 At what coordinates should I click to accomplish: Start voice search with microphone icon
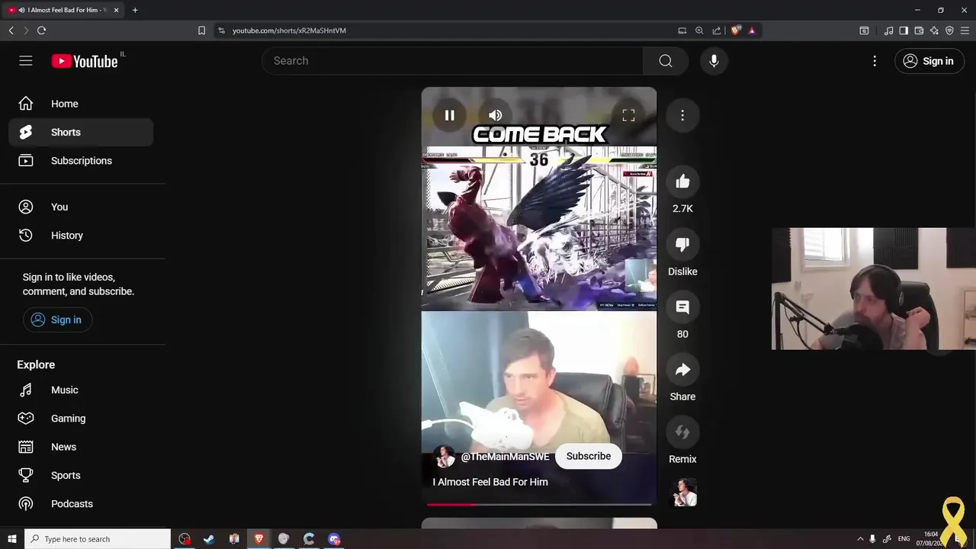point(714,61)
